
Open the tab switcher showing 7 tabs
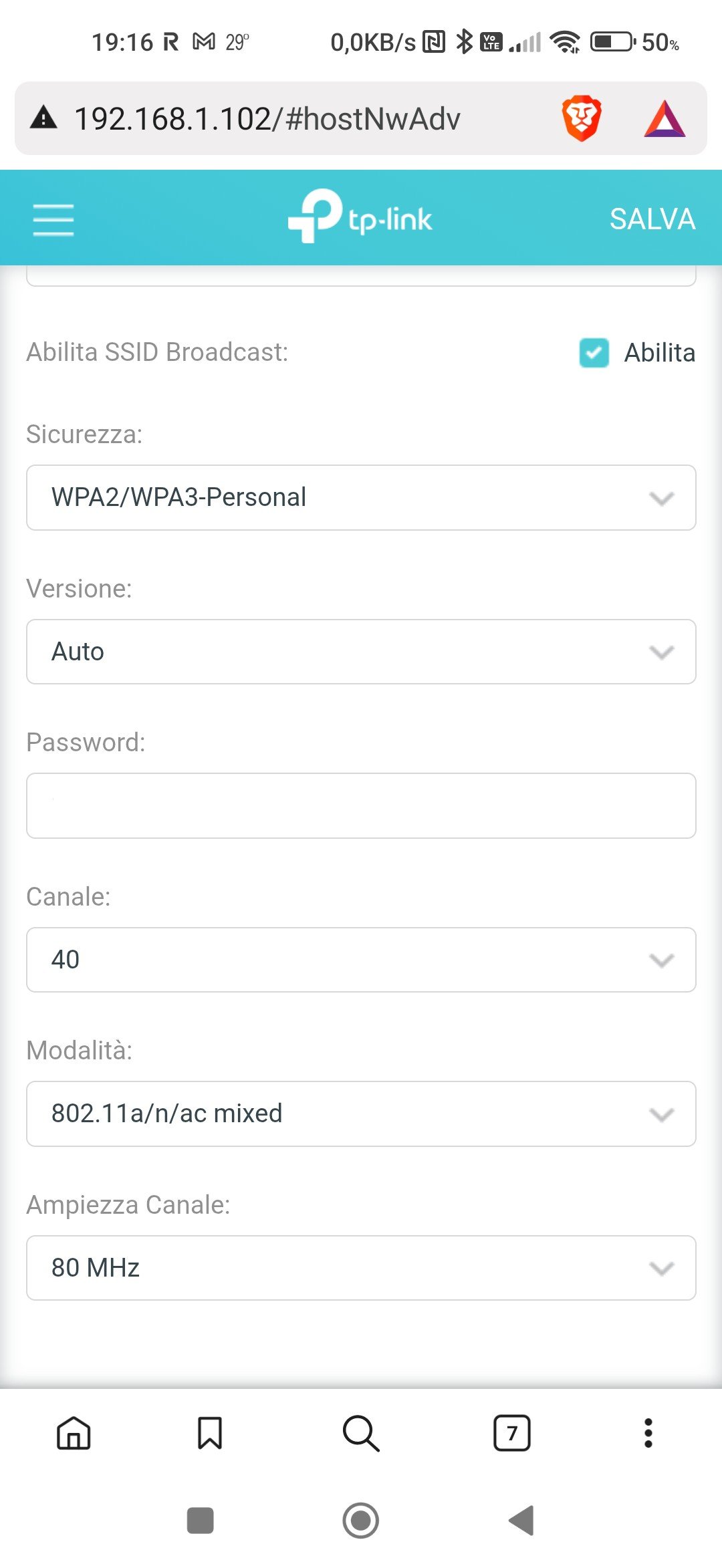click(512, 1433)
